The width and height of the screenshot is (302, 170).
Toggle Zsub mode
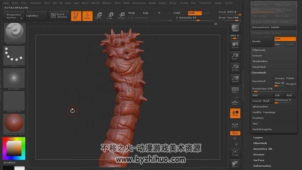[195, 13]
